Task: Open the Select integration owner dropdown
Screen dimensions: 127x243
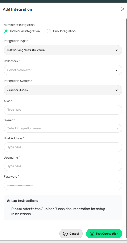Action: (63, 128)
